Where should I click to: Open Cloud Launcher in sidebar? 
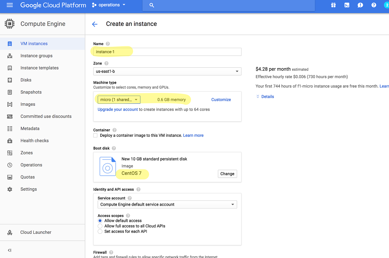[36, 232]
